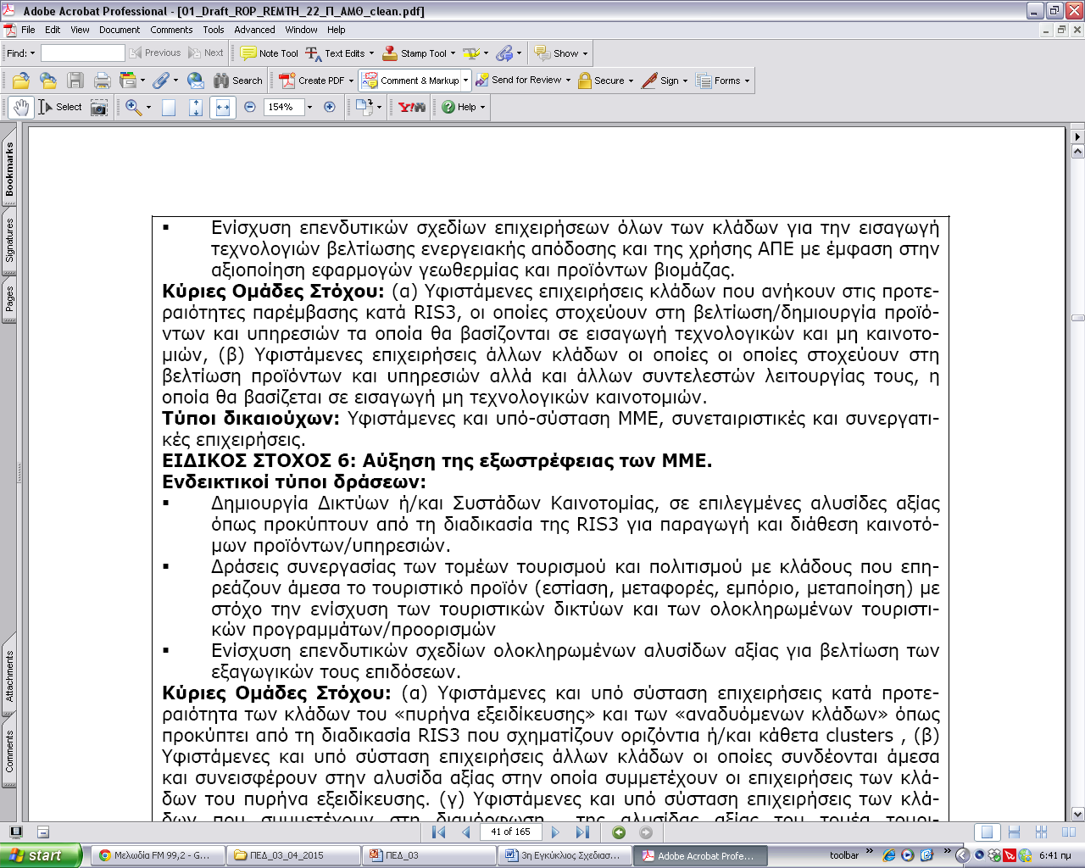Open the Tools menu

[x=214, y=30]
